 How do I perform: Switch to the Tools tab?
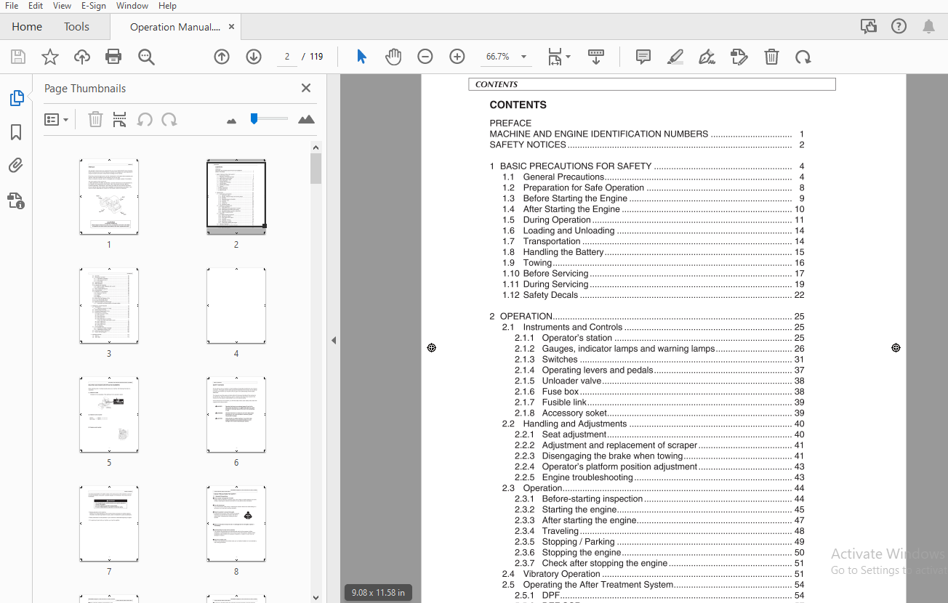click(76, 27)
